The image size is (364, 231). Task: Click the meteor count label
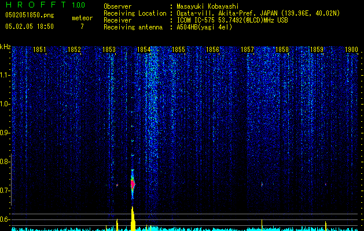point(82,18)
